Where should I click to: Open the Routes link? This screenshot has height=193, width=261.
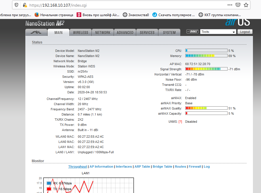(x=180, y=166)
